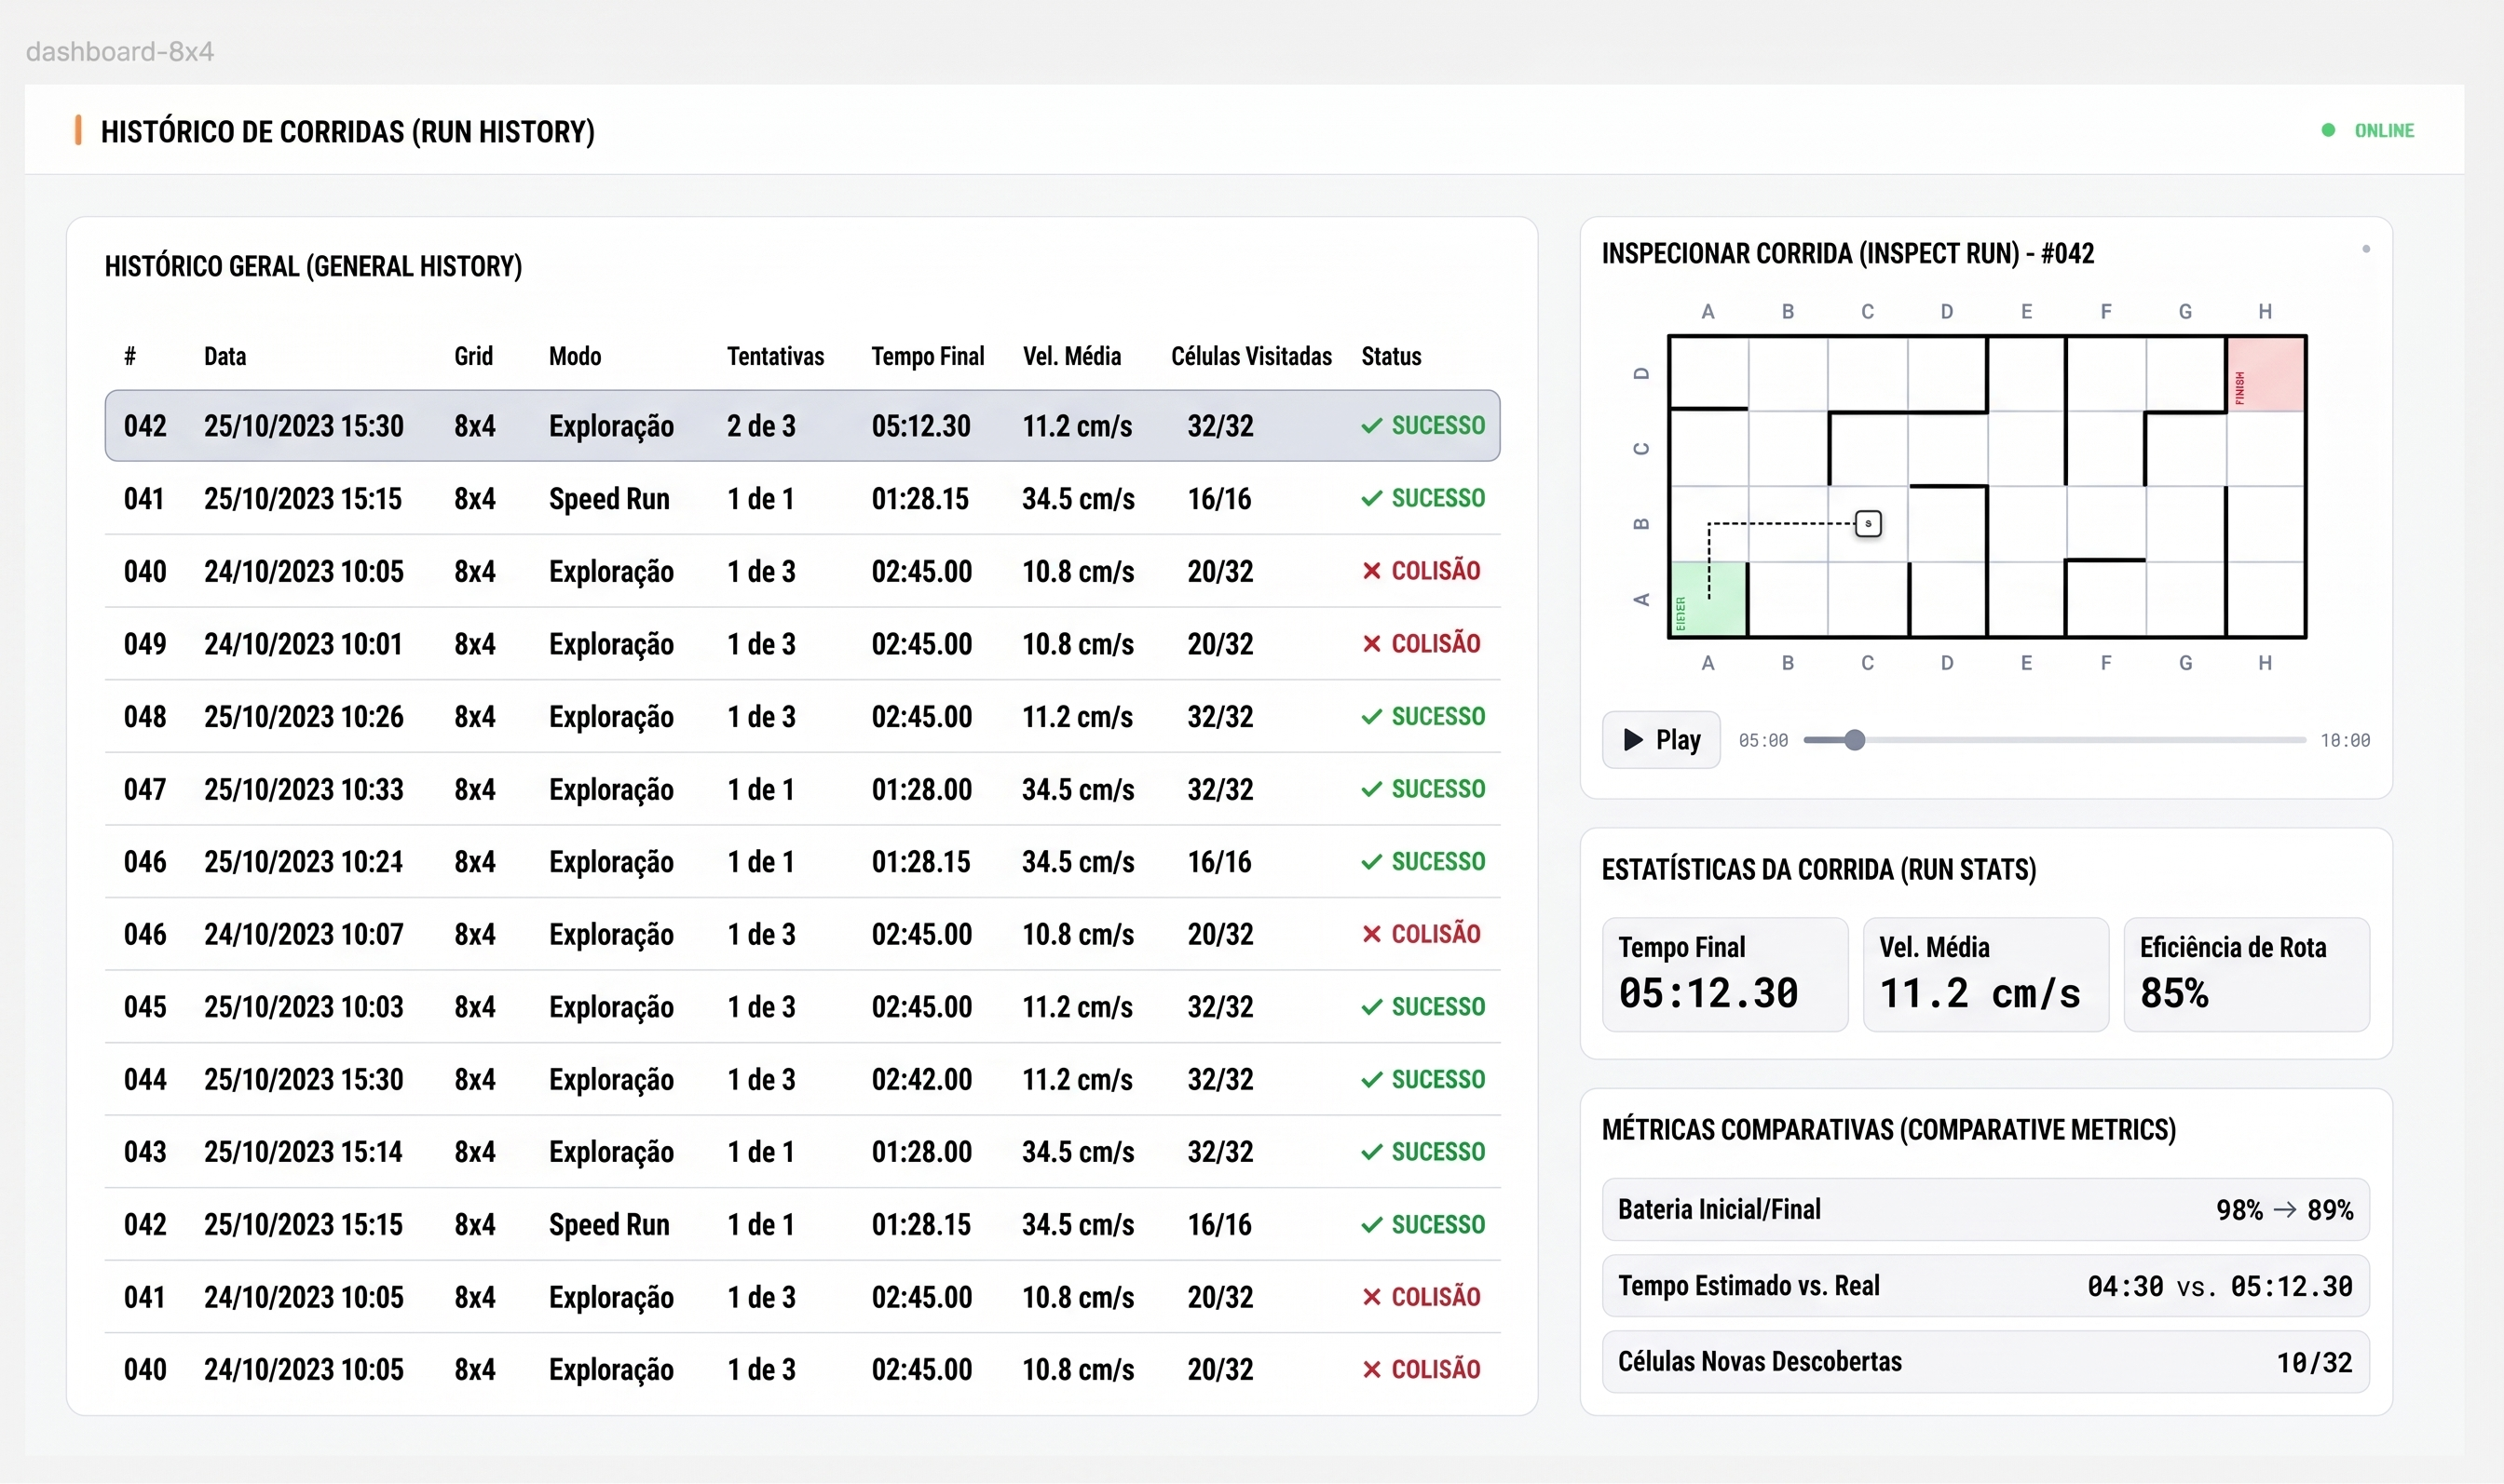Click the Vel. Média stat card
Viewport: 2504px width, 1484px height.
1986,974
